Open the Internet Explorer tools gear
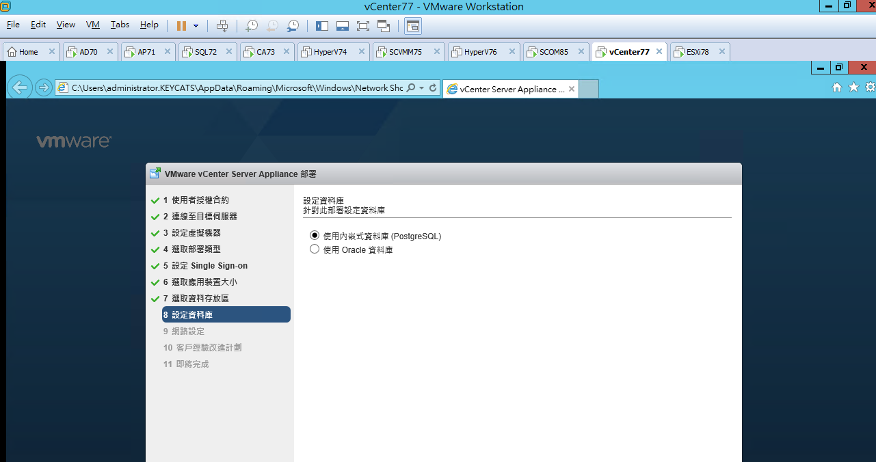 tap(870, 87)
